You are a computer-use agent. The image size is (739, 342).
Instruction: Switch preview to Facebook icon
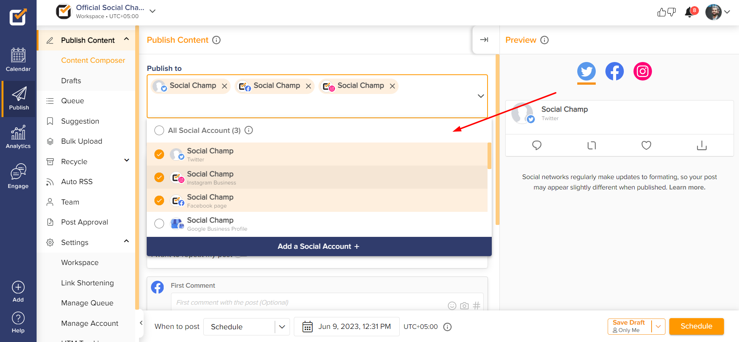click(x=615, y=71)
